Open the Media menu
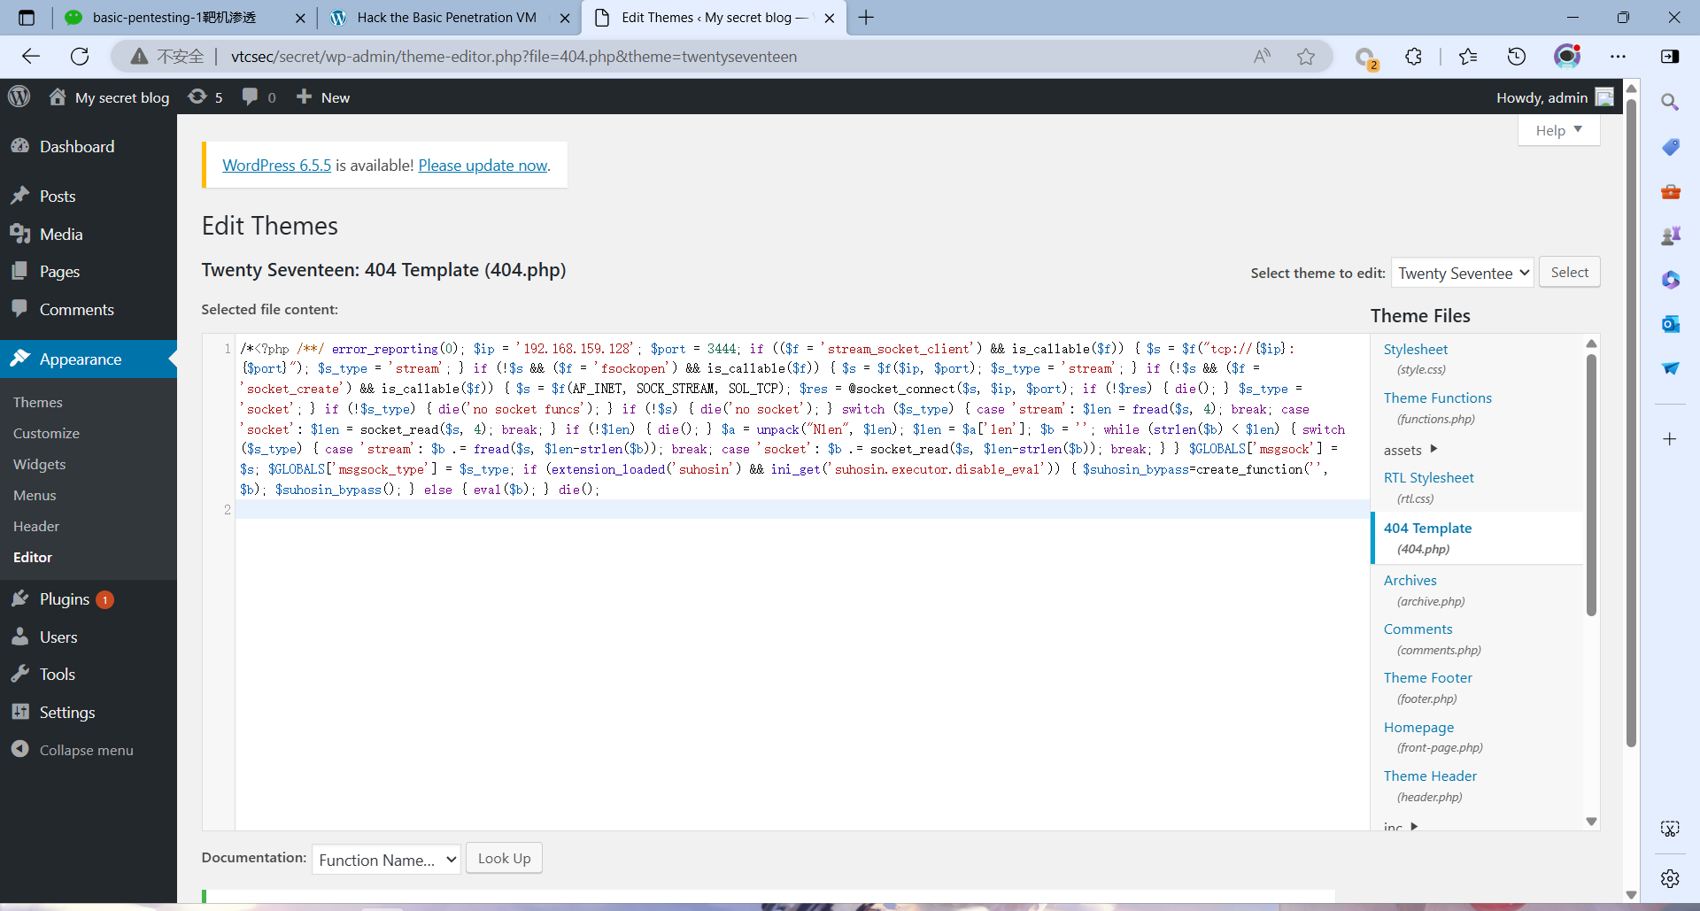Image resolution: width=1700 pixels, height=911 pixels. (89, 234)
